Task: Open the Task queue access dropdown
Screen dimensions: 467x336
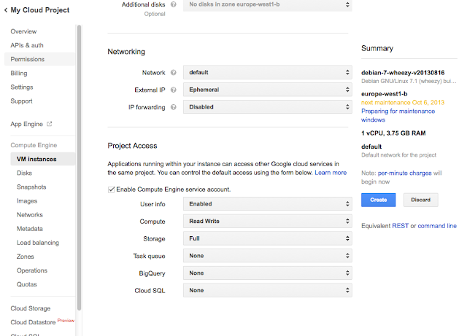Action: 268,256
